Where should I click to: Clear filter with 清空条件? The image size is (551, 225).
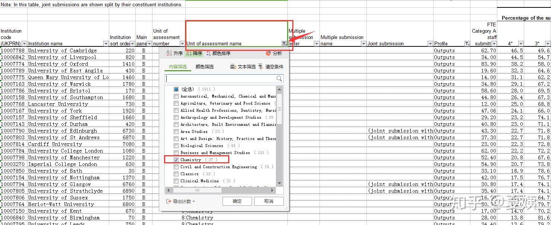(x=271, y=67)
